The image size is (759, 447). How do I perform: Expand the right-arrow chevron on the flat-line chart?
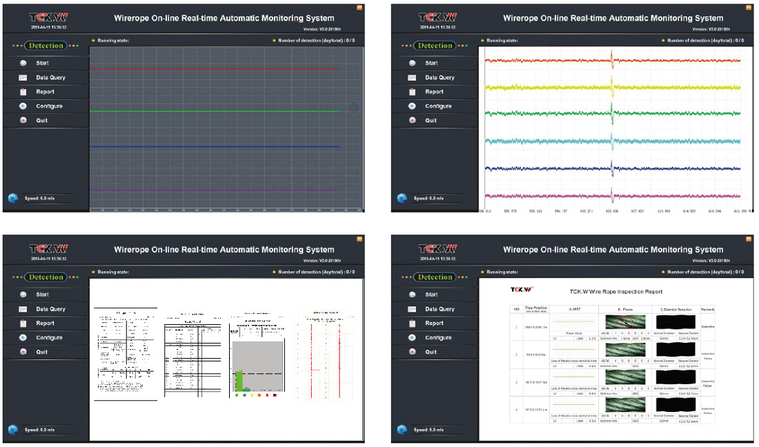353,108
